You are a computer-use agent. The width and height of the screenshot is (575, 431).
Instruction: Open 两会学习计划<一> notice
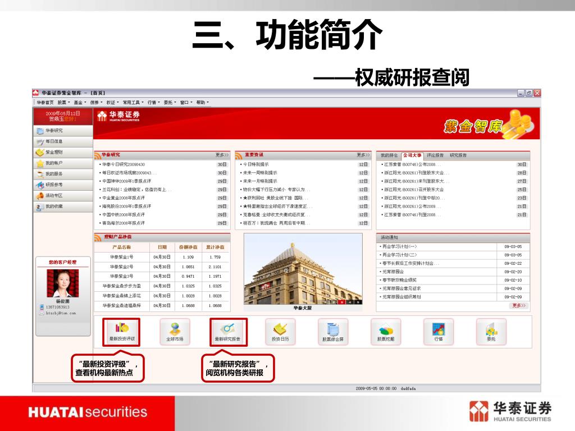pos(400,247)
